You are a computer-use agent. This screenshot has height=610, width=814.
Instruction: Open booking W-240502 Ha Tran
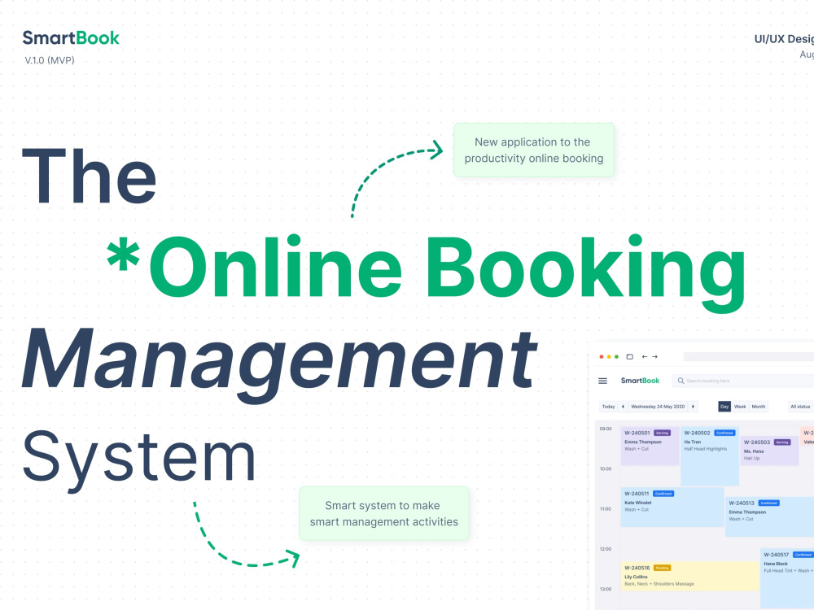(x=710, y=456)
